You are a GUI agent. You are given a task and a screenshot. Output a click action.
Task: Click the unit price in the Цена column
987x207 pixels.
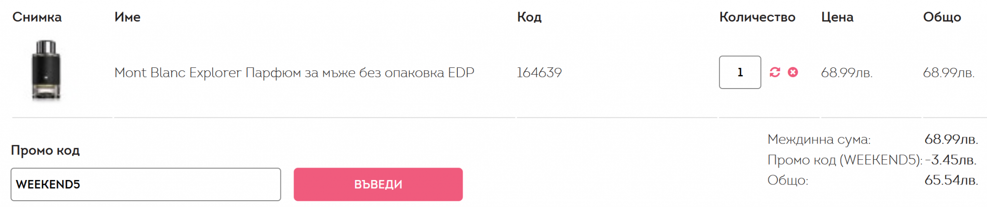[x=847, y=73]
